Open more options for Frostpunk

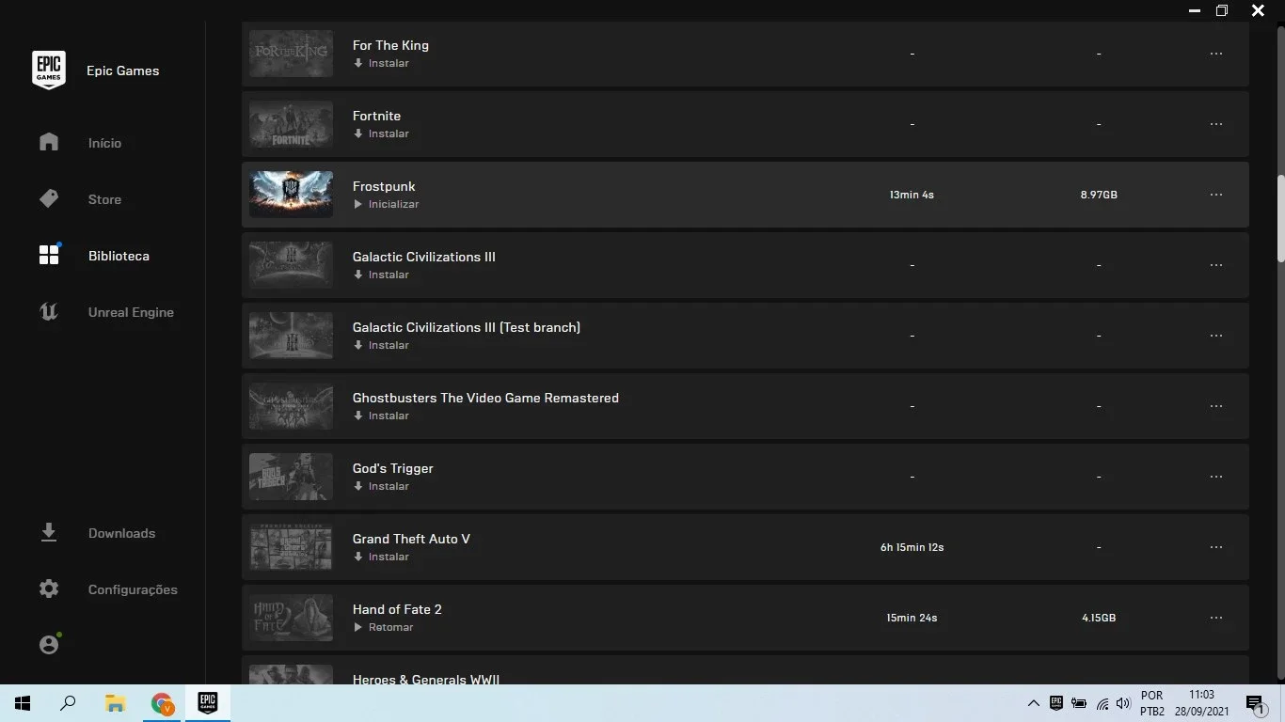(x=1216, y=195)
